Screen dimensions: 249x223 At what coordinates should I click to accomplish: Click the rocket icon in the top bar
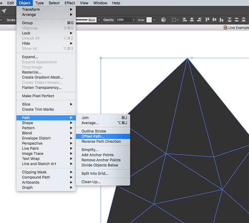[4, 11]
